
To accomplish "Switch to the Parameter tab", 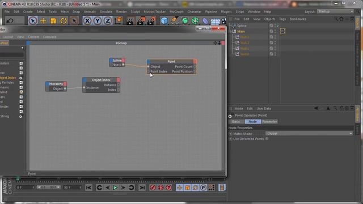I will tap(269, 121).
